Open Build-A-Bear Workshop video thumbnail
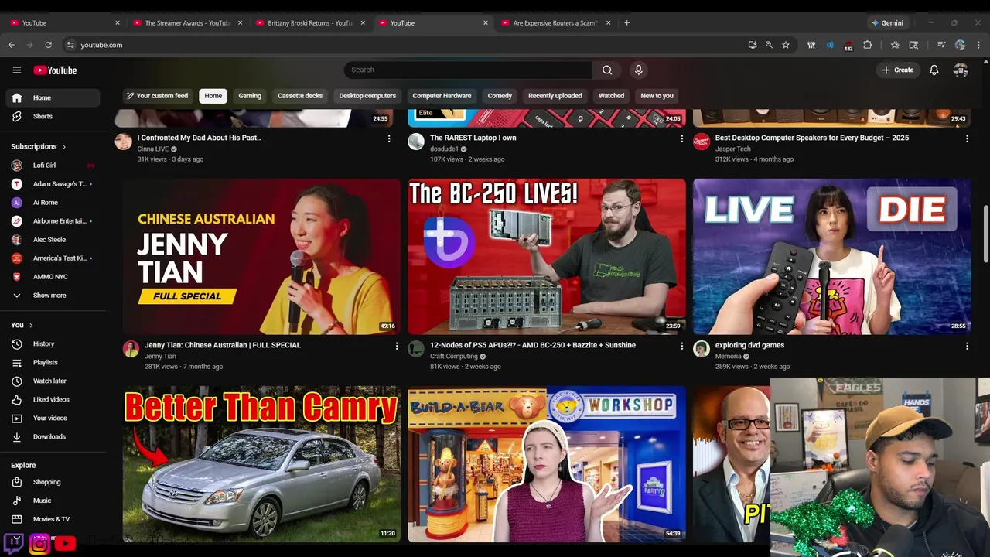 (547, 464)
